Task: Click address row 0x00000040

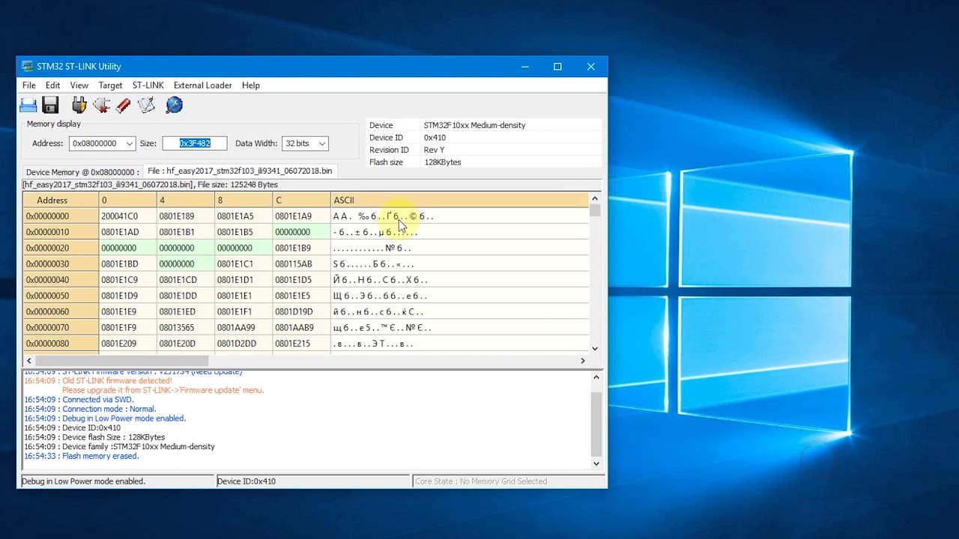Action: tap(61, 280)
